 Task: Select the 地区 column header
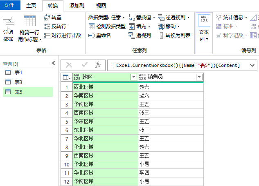click(105, 77)
